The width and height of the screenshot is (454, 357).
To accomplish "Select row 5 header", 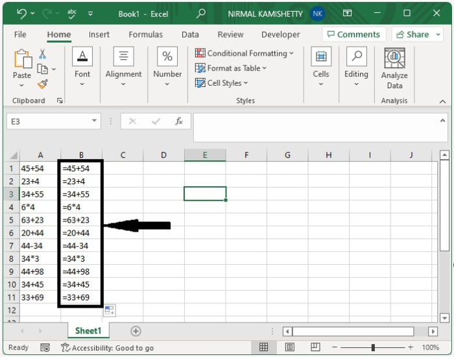I will pyautogui.click(x=11, y=220).
